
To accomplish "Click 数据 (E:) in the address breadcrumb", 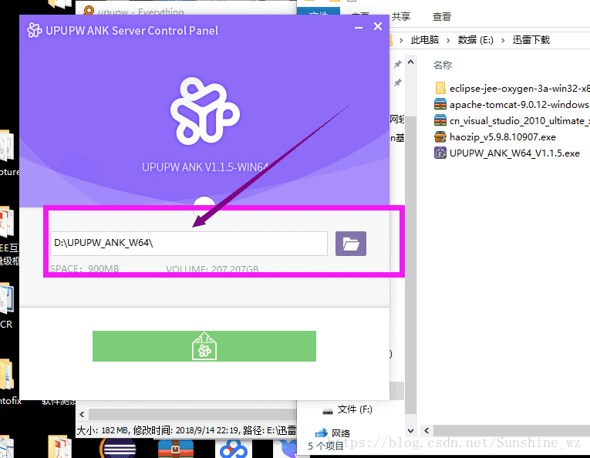I will (x=476, y=40).
